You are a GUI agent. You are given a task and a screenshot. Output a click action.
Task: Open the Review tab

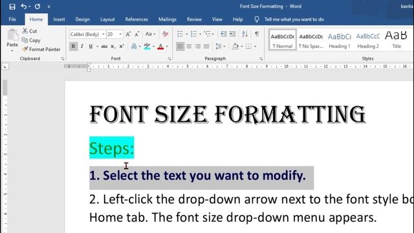(194, 19)
